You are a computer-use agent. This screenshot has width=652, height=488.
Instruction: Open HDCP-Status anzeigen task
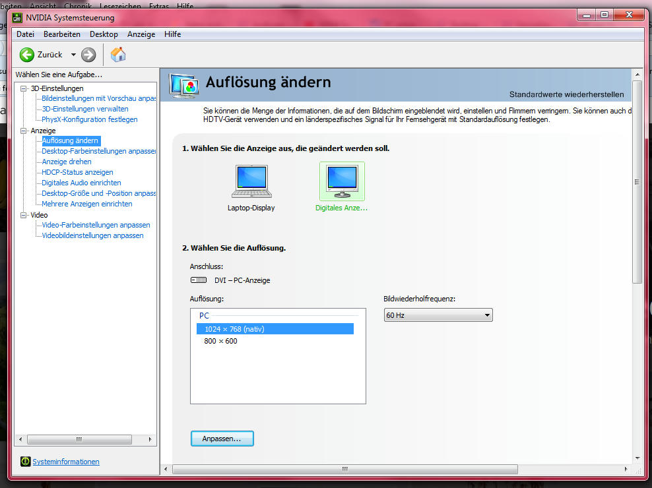[77, 172]
